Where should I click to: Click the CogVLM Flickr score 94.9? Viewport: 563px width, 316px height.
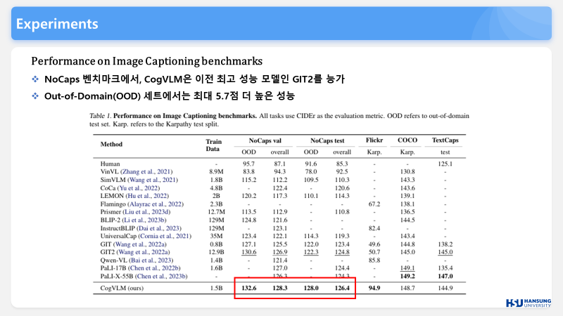click(374, 288)
